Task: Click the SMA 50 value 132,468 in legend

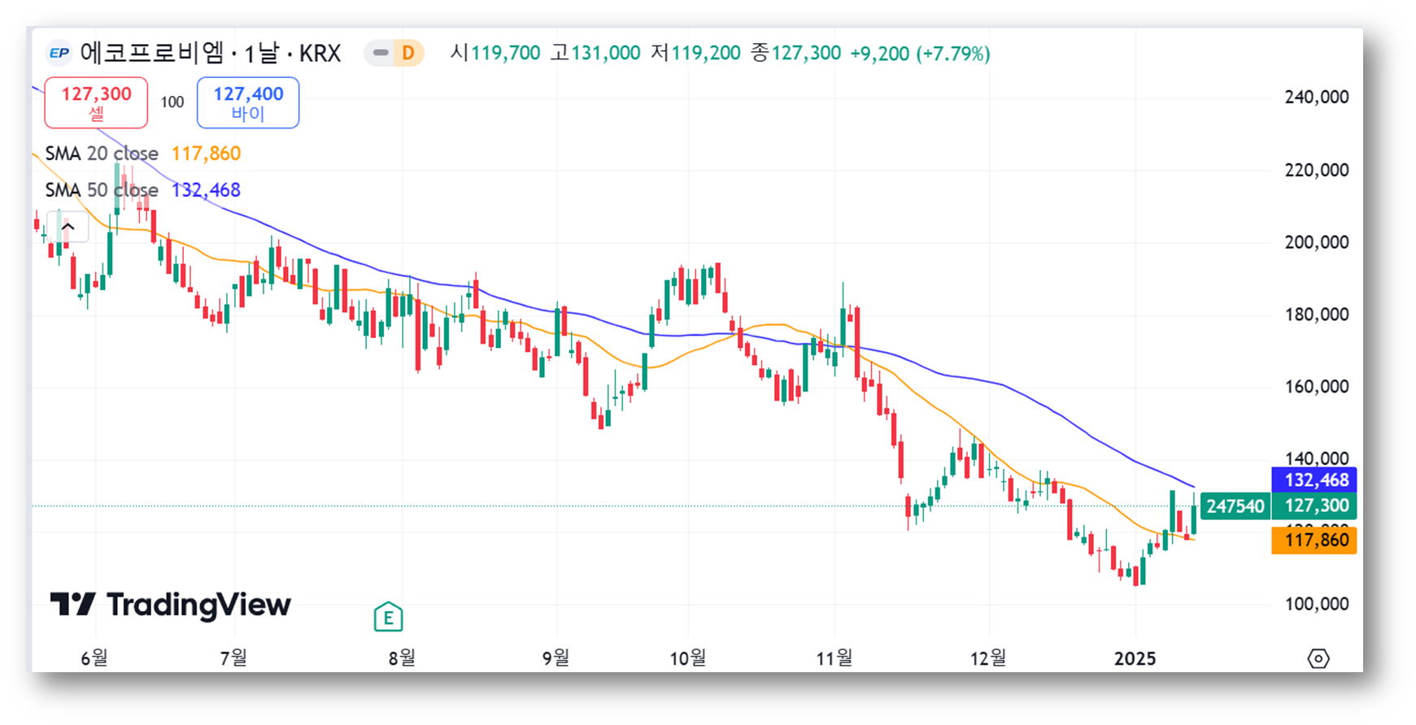Action: click(x=206, y=190)
